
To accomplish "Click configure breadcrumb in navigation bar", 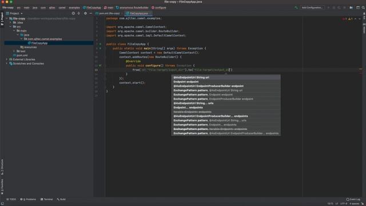I will (159, 7).
